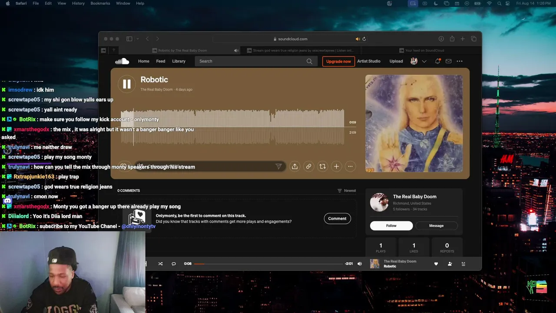Switch to the Robotic by The Real Baby Doom tab
556x313 pixels.
(179, 50)
